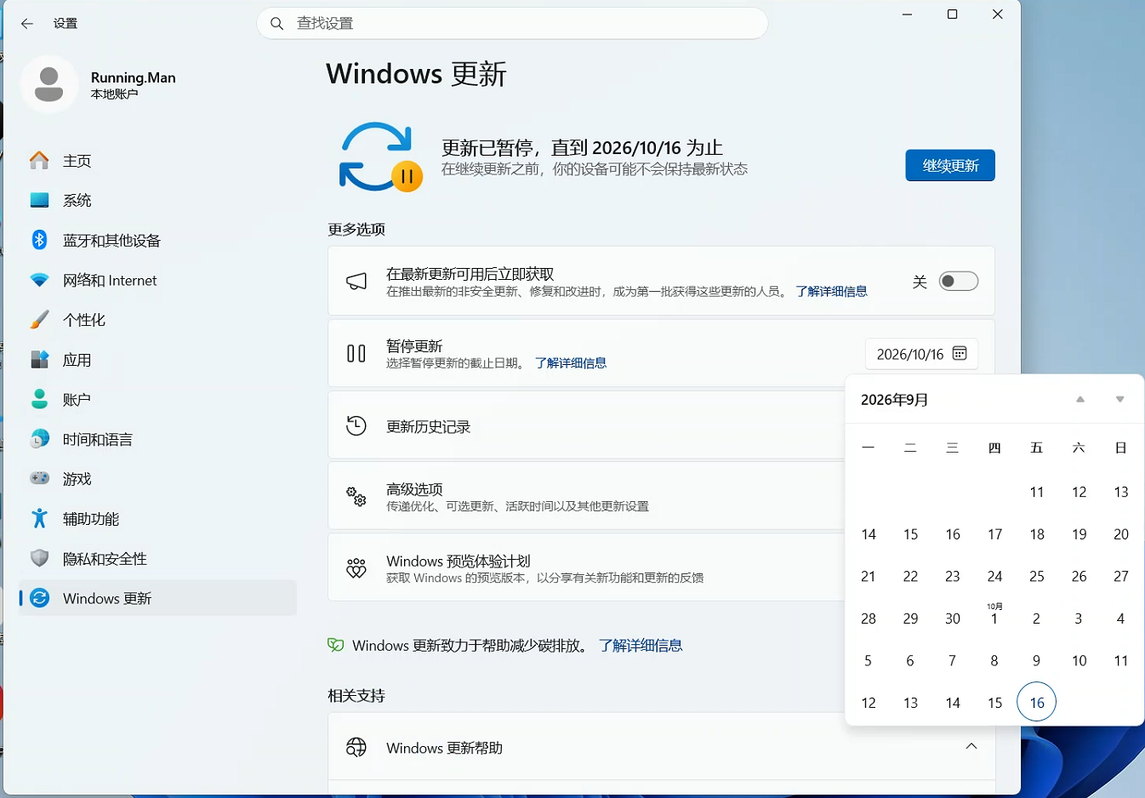Click the Wi-Fi icon for 网络和 Internet
The width and height of the screenshot is (1145, 798).
pyautogui.click(x=39, y=280)
